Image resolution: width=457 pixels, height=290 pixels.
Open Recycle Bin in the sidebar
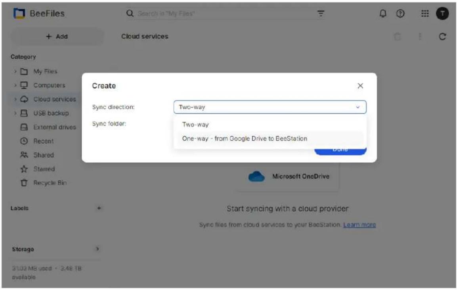[x=50, y=183]
